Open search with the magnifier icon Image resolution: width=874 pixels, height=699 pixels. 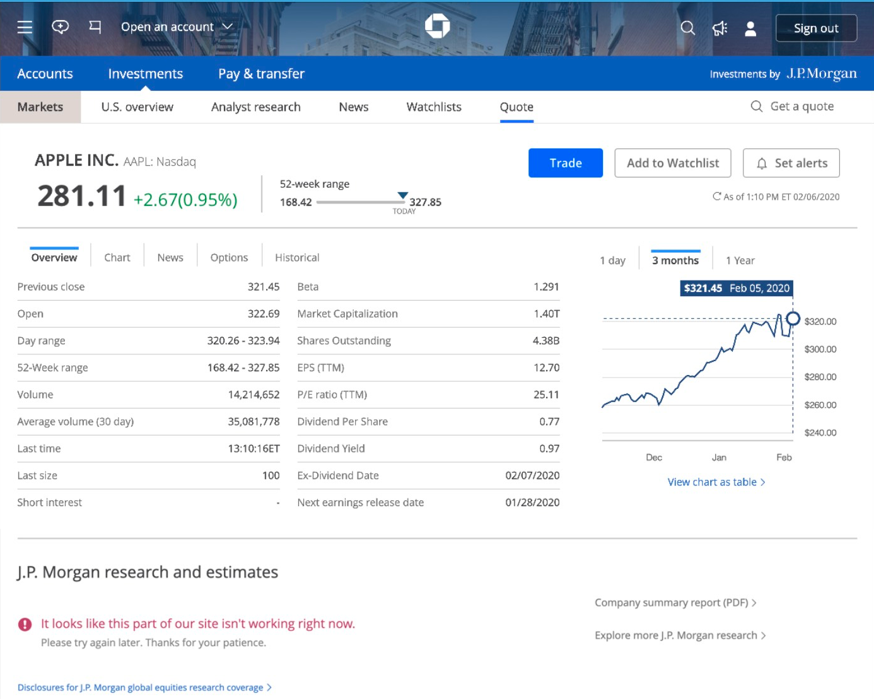[687, 28]
